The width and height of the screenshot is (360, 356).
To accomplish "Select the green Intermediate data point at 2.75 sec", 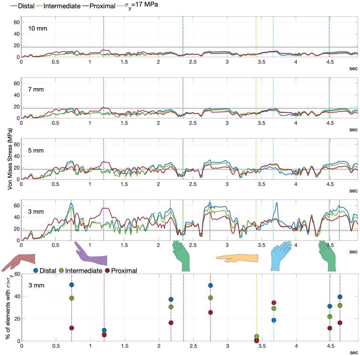I will pos(210,298).
